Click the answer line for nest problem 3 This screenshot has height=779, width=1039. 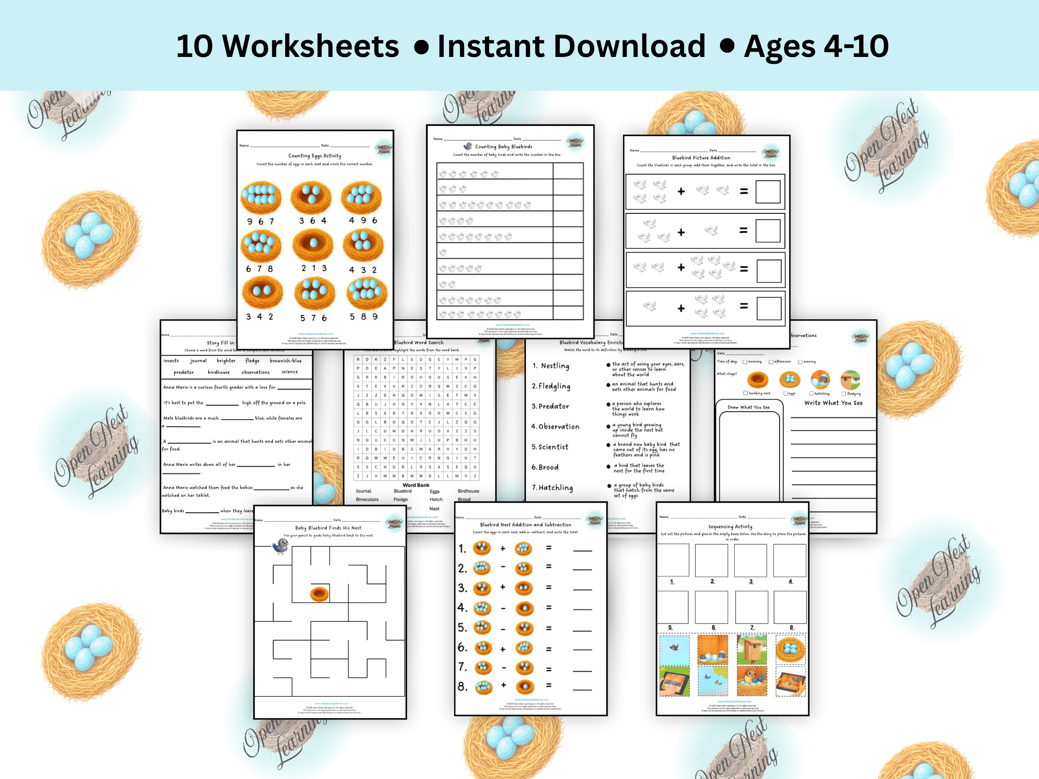click(x=582, y=590)
